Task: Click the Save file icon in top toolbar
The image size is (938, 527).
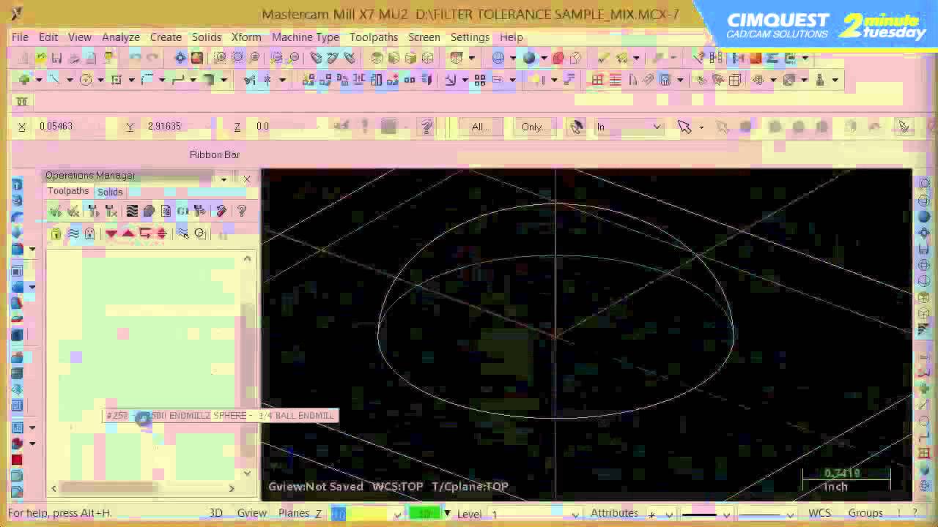Action: (56, 58)
